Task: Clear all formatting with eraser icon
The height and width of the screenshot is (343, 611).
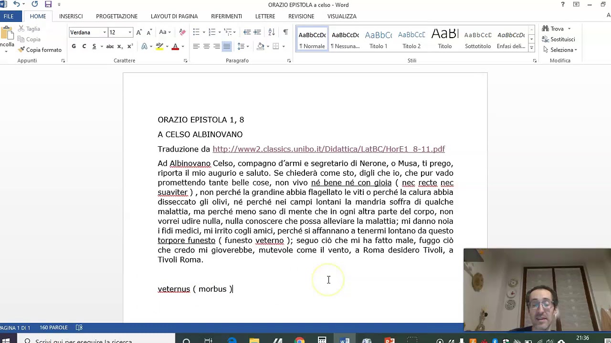Action: [x=182, y=32]
